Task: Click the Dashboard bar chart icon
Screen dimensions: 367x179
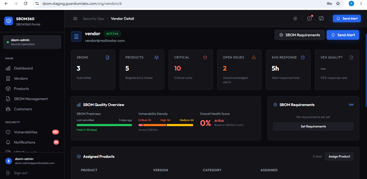Action: (x=8, y=68)
